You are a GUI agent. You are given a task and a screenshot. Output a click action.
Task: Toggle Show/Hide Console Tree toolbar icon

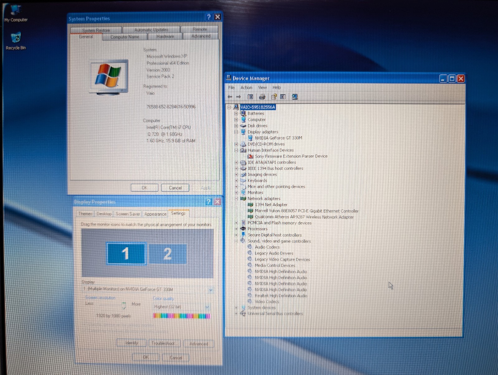(x=250, y=97)
